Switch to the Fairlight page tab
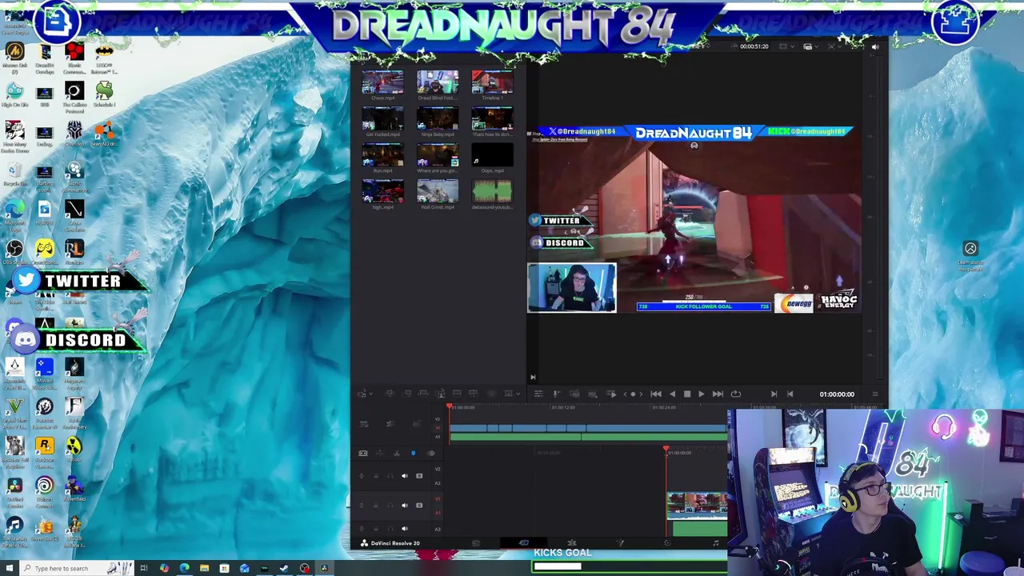Screen dimensions: 1024x576 click(x=715, y=543)
